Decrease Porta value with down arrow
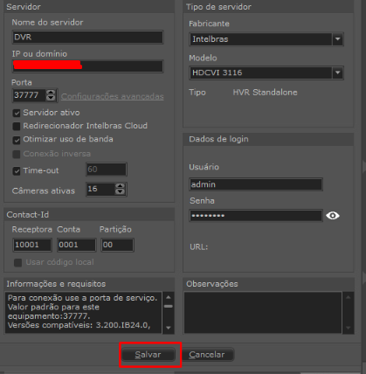Viewport: 366px width, 374px height. 51,98
